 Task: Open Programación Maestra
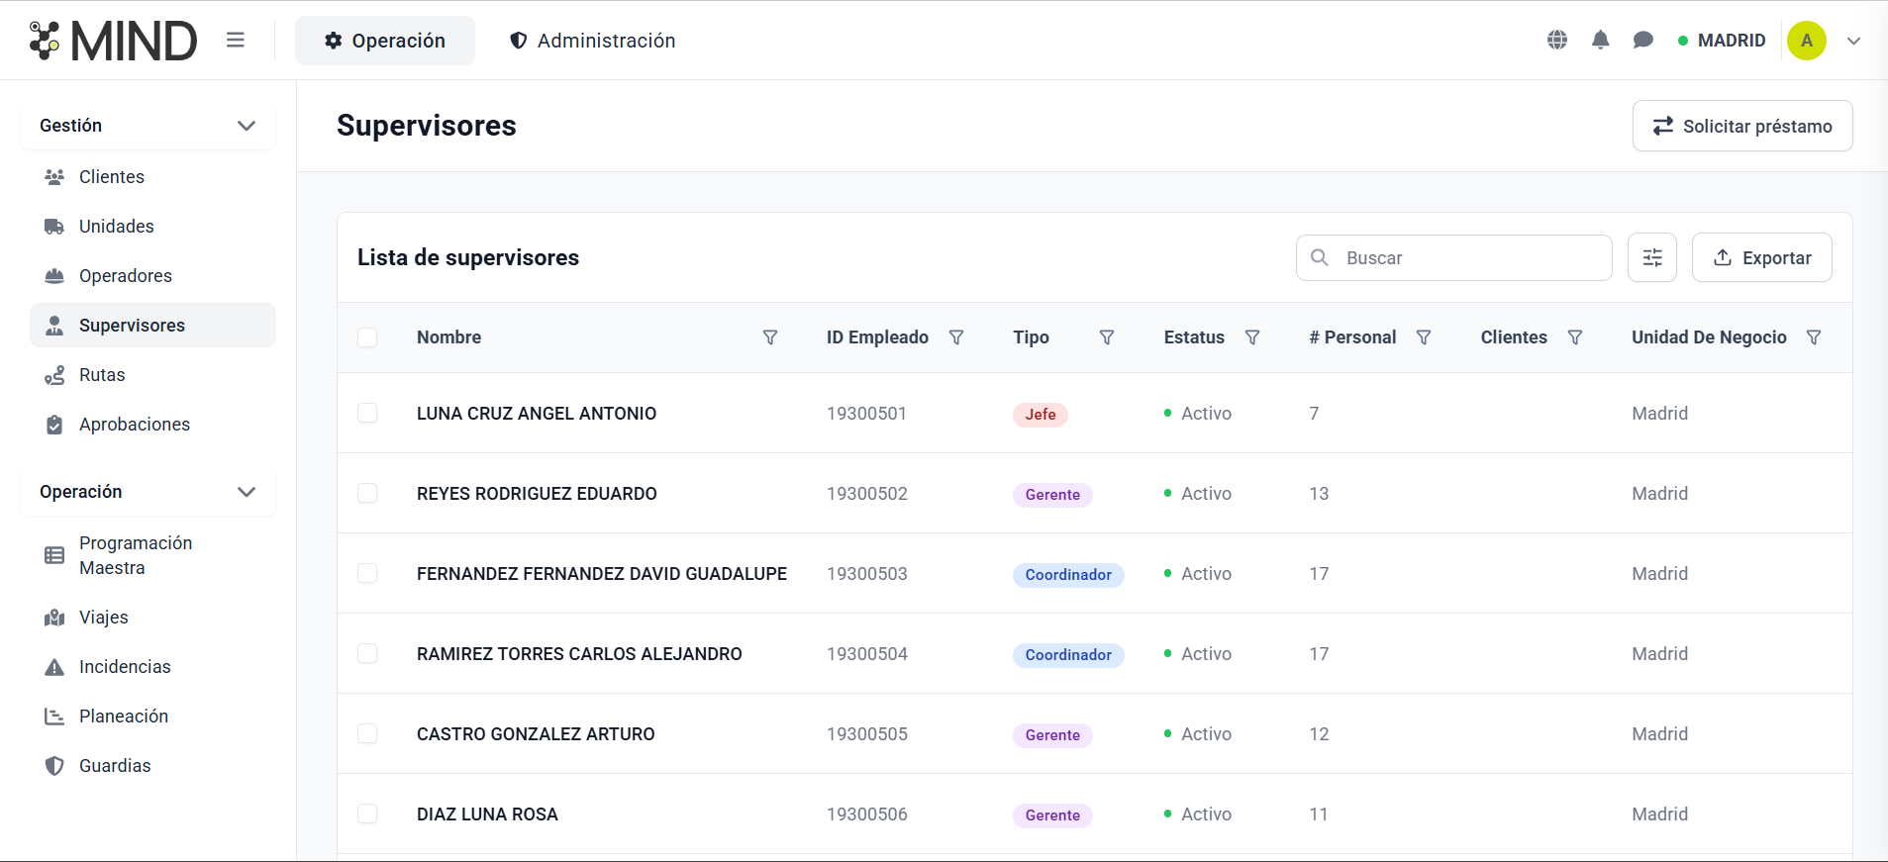(152, 555)
